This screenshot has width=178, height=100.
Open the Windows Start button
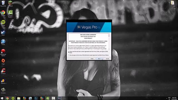[2, 98]
